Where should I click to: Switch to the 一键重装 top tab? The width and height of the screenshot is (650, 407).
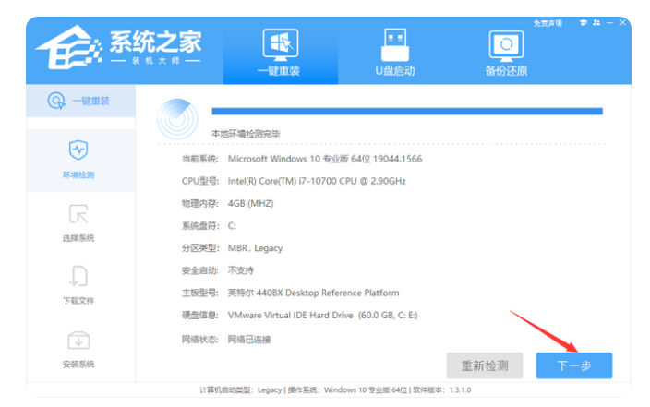[280, 53]
